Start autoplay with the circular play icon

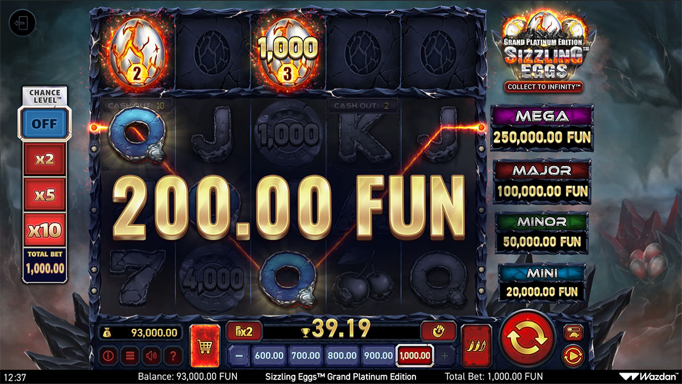[x=572, y=356]
